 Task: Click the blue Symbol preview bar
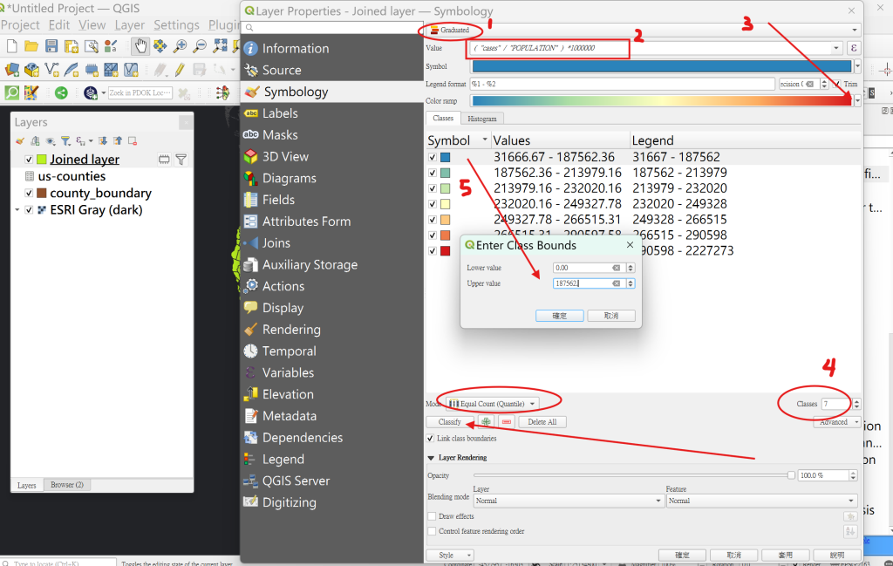click(662, 66)
